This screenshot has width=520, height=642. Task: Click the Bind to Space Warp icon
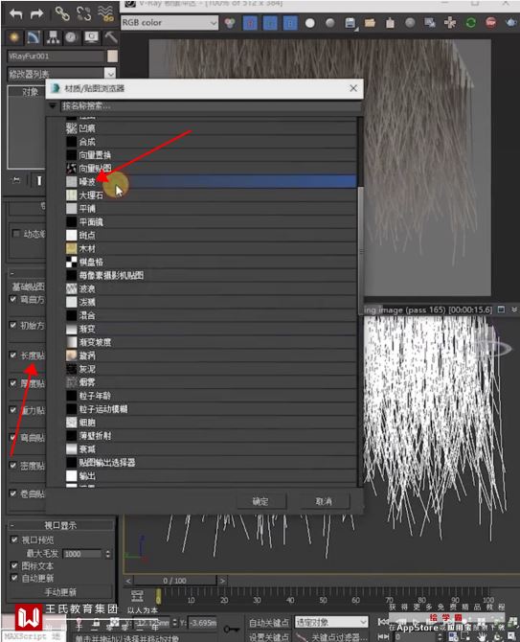coord(106,14)
